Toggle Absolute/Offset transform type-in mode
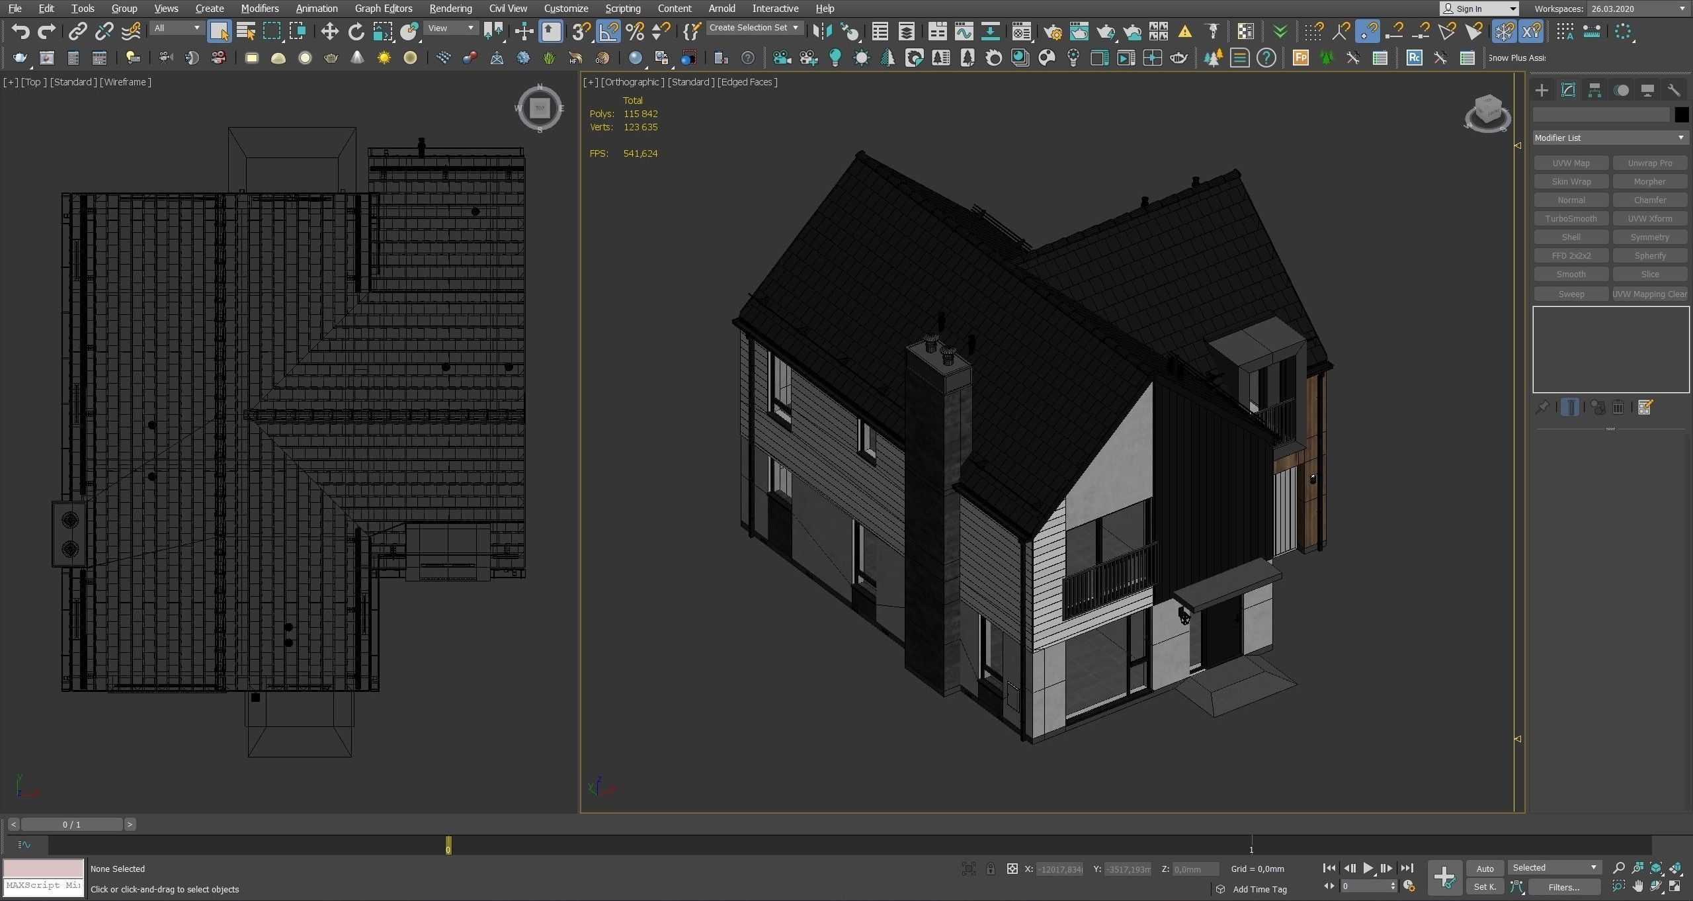The height and width of the screenshot is (901, 1693). (x=1012, y=869)
